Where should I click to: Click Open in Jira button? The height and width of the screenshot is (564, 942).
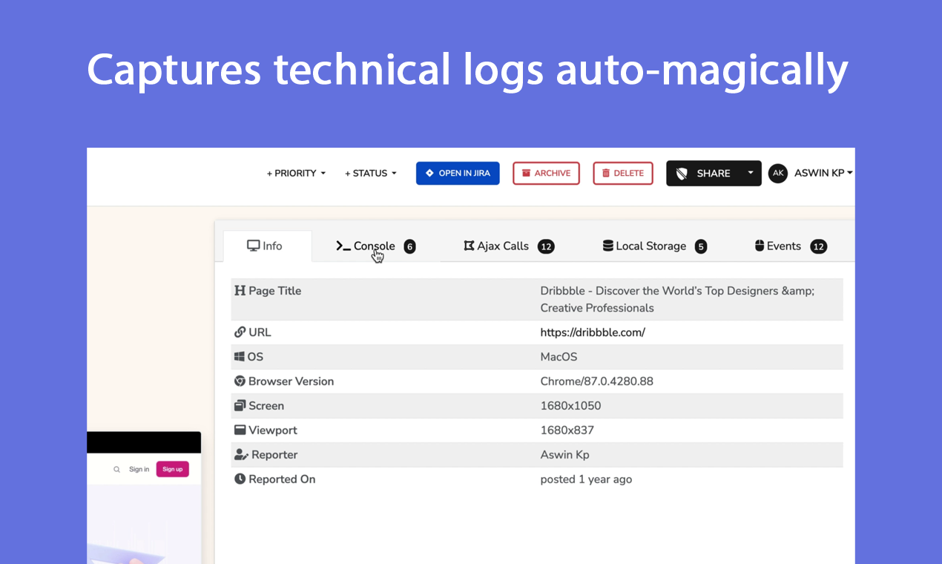[x=458, y=173]
